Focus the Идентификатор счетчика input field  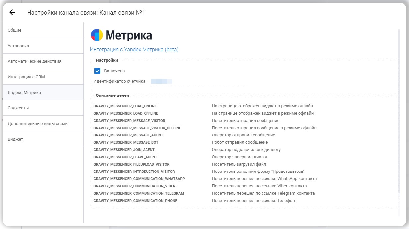click(x=199, y=82)
